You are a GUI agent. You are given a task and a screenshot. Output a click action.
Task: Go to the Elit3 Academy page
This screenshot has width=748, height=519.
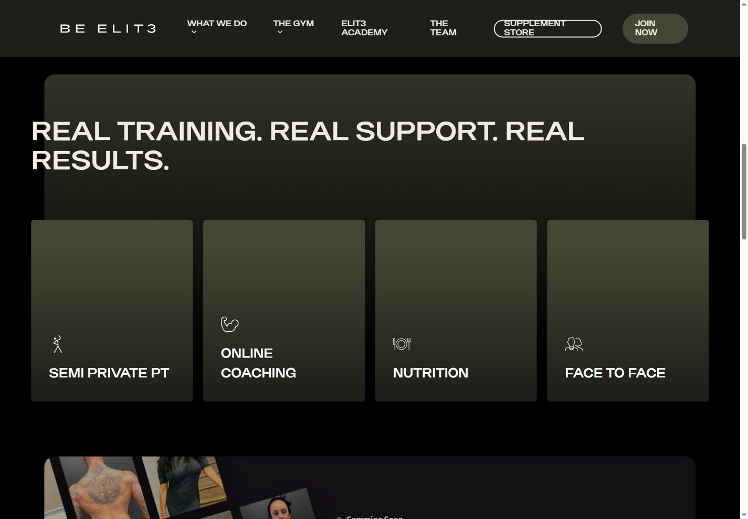coord(364,28)
